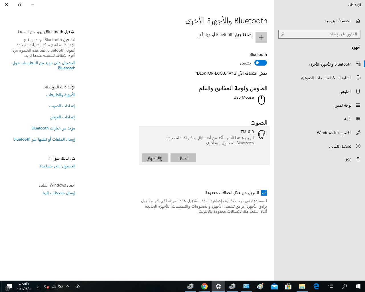This screenshot has width=365, height=292.
Task: Open the Bluetooth والأجهزة الأخرى sidebar section
Action: click(319, 64)
